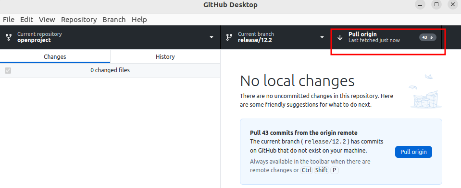Click the down-arrow pull icon in toolbar
This screenshot has width=461, height=188.
[x=340, y=37]
